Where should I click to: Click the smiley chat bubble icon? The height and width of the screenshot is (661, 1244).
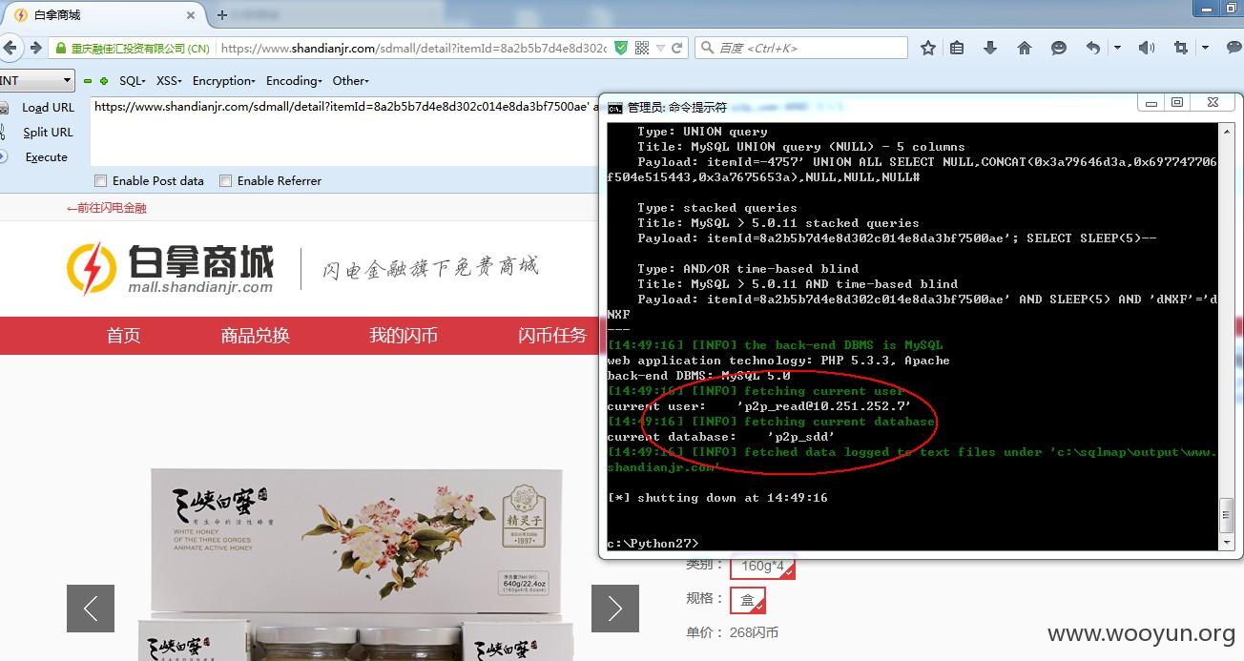(1058, 48)
